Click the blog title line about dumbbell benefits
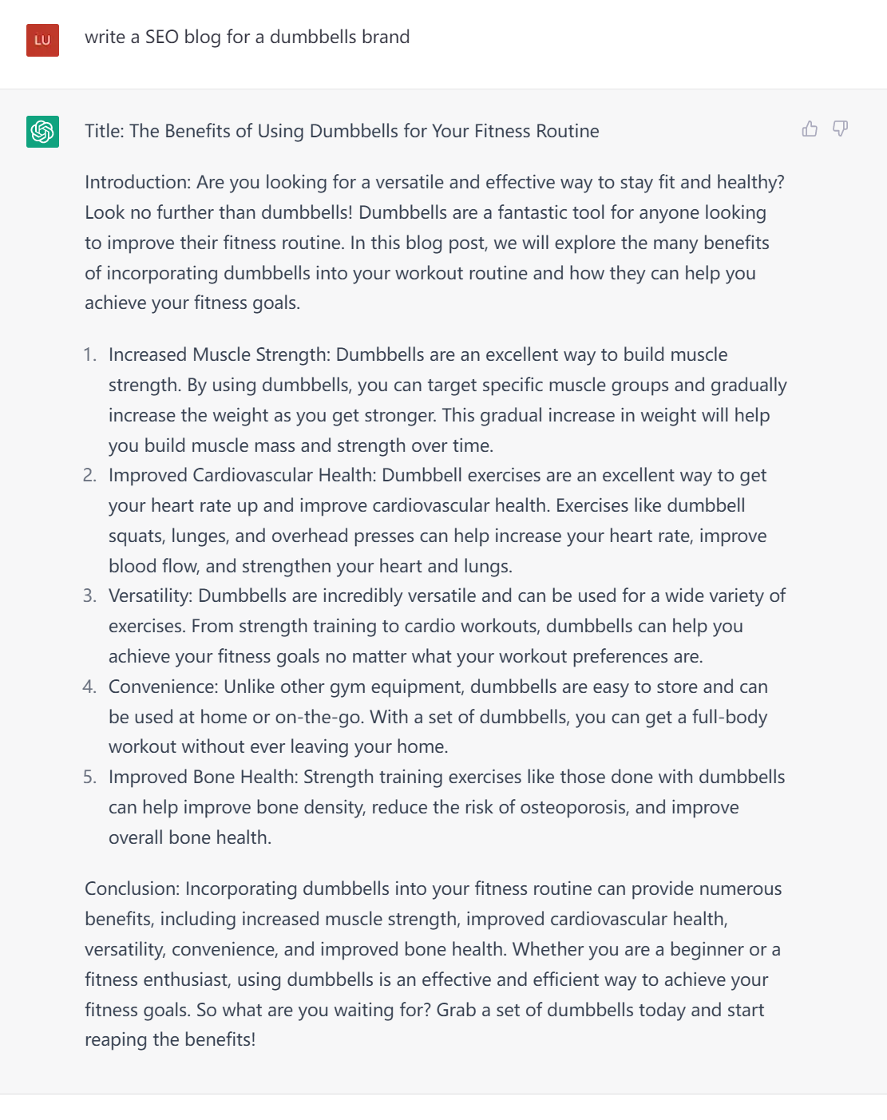Viewport: 887px width, 1120px height. point(342,132)
